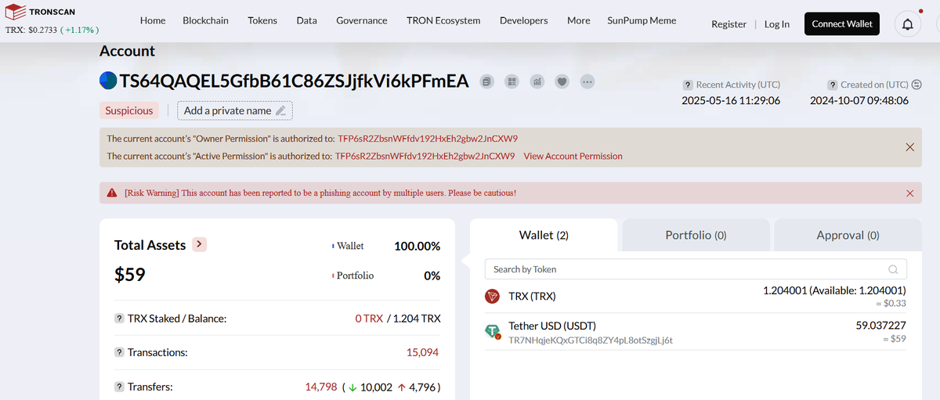Open the three-dots more options icon
The width and height of the screenshot is (940, 400).
587,81
